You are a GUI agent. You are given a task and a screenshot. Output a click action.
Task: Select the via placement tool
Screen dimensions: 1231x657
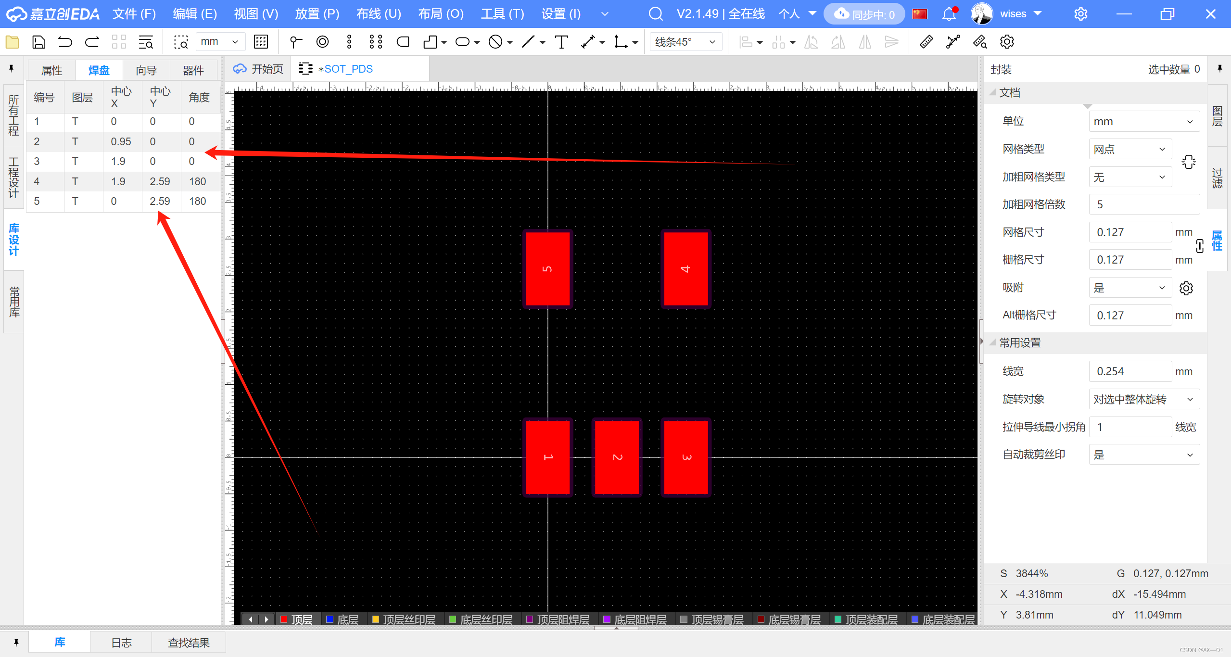(323, 42)
